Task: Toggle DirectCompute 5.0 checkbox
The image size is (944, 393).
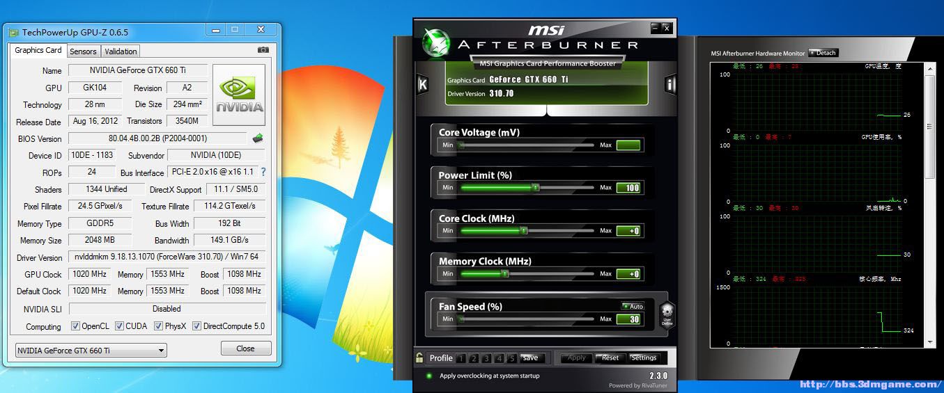Action: [196, 326]
